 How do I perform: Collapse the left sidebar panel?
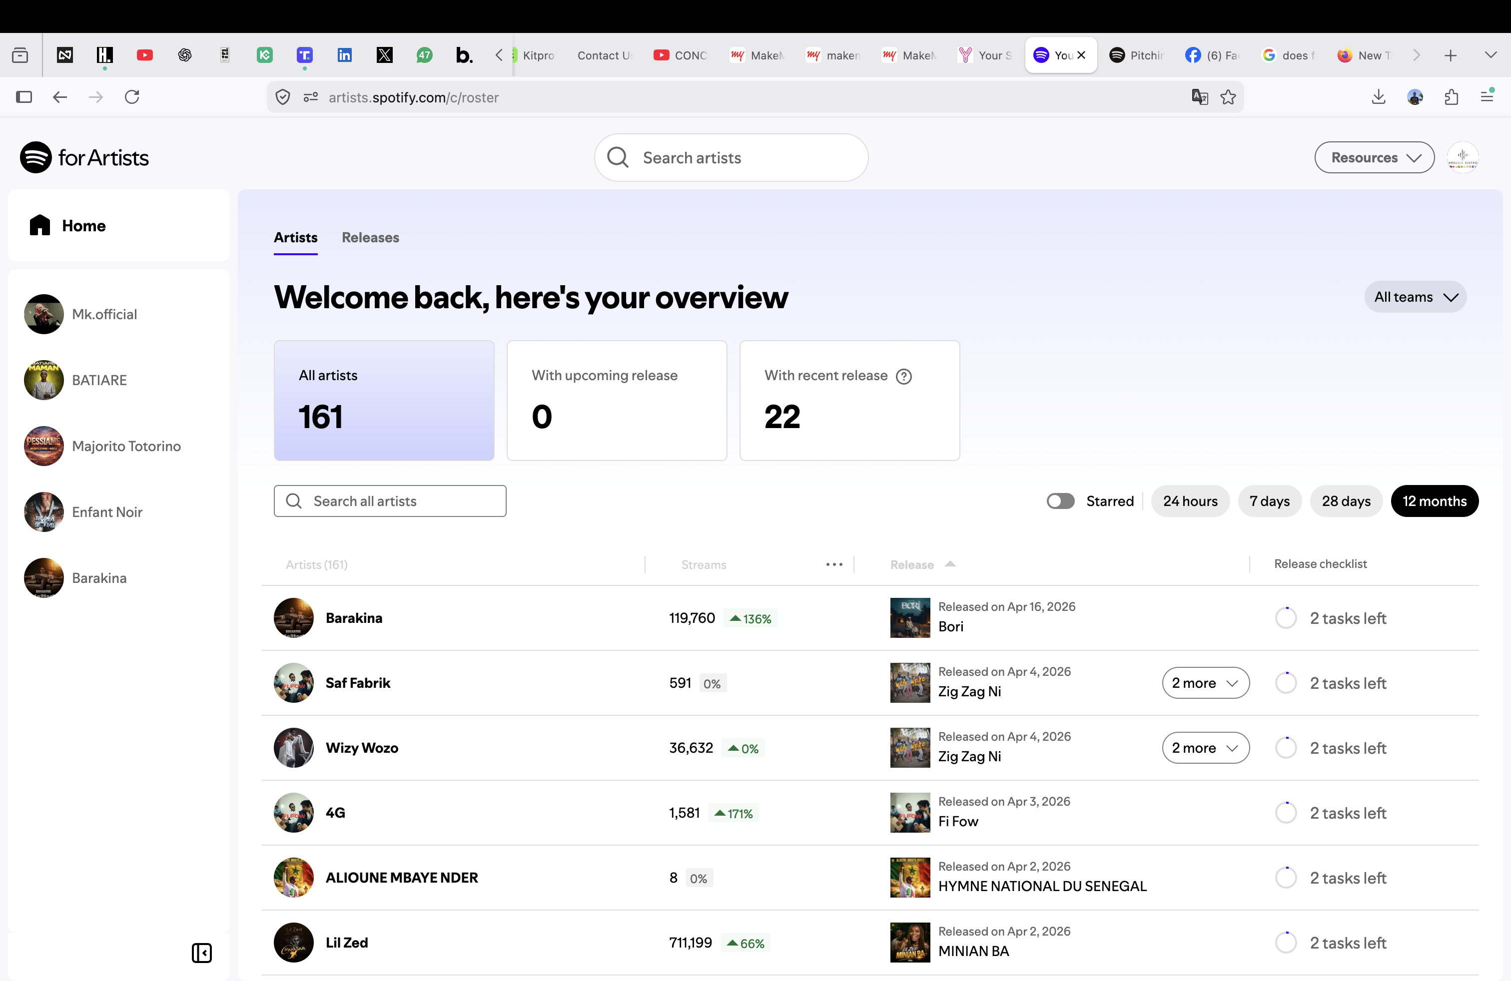pyautogui.click(x=202, y=953)
